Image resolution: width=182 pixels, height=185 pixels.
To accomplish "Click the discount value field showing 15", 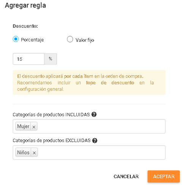I will coord(28,59).
